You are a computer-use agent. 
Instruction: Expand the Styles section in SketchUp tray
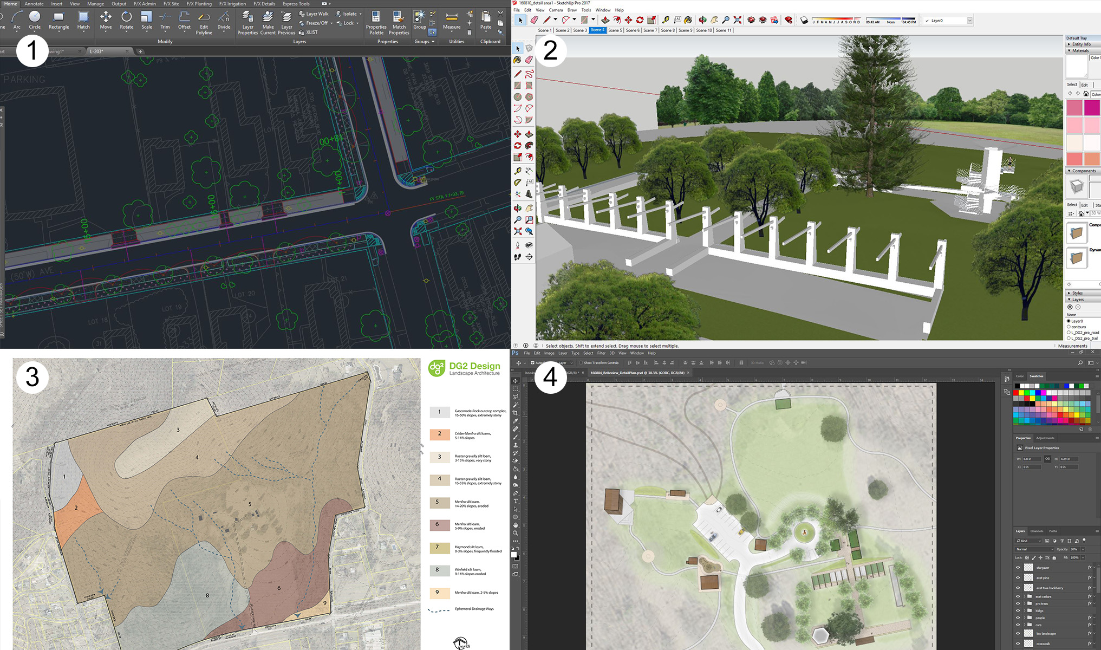(x=1083, y=293)
